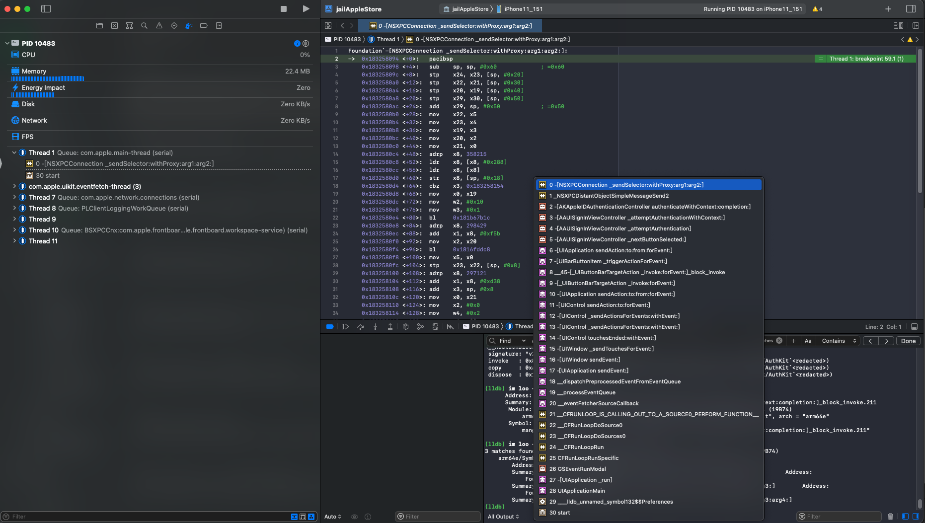Go forward in editor history

pos(352,25)
